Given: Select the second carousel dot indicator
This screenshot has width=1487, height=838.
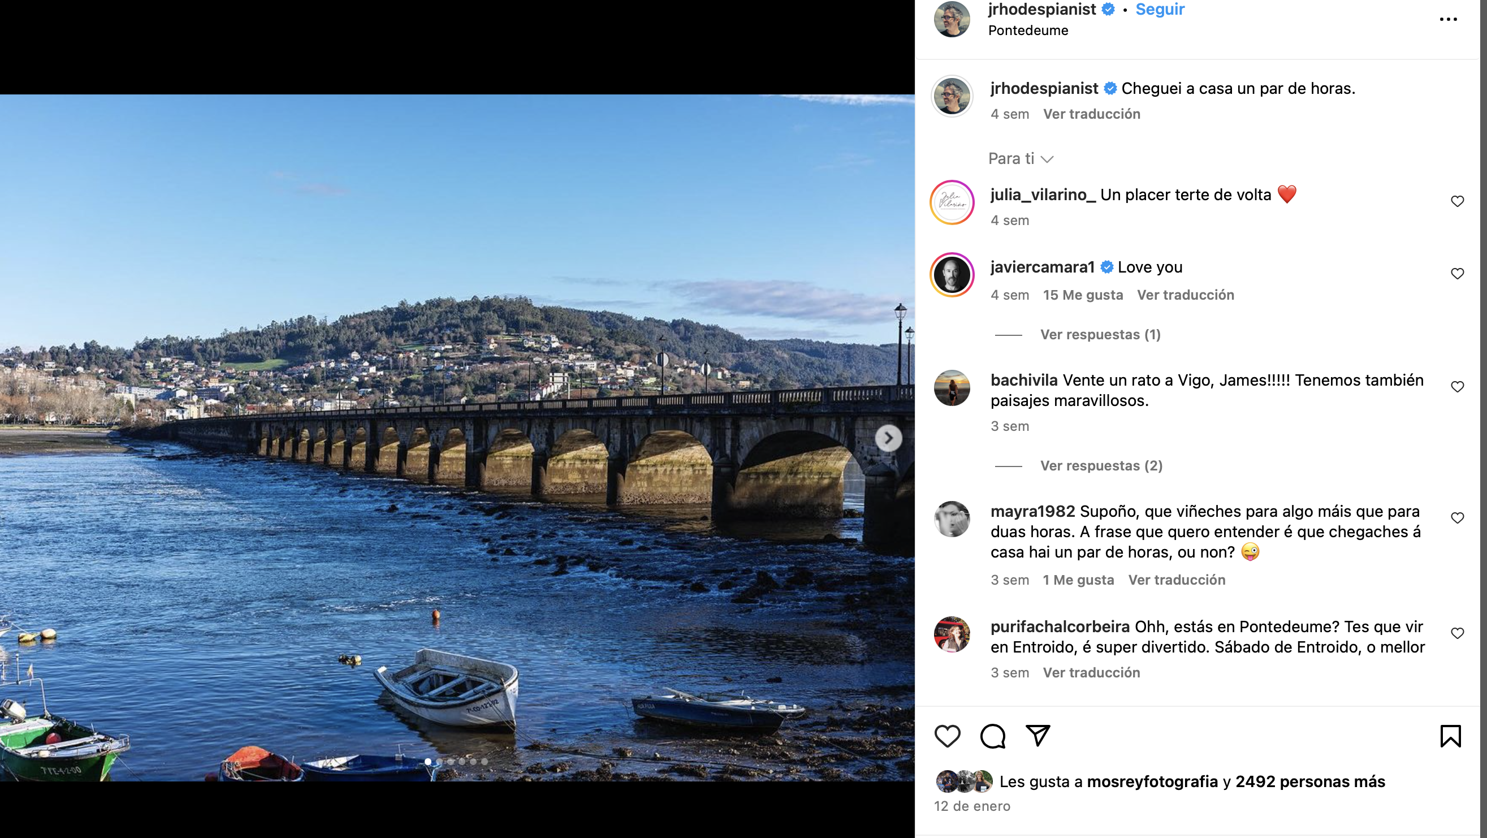Looking at the screenshot, I should pyautogui.click(x=439, y=762).
